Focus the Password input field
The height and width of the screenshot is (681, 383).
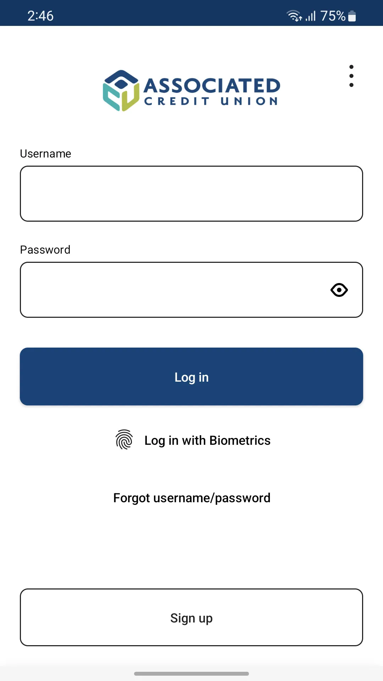[x=174, y=290]
